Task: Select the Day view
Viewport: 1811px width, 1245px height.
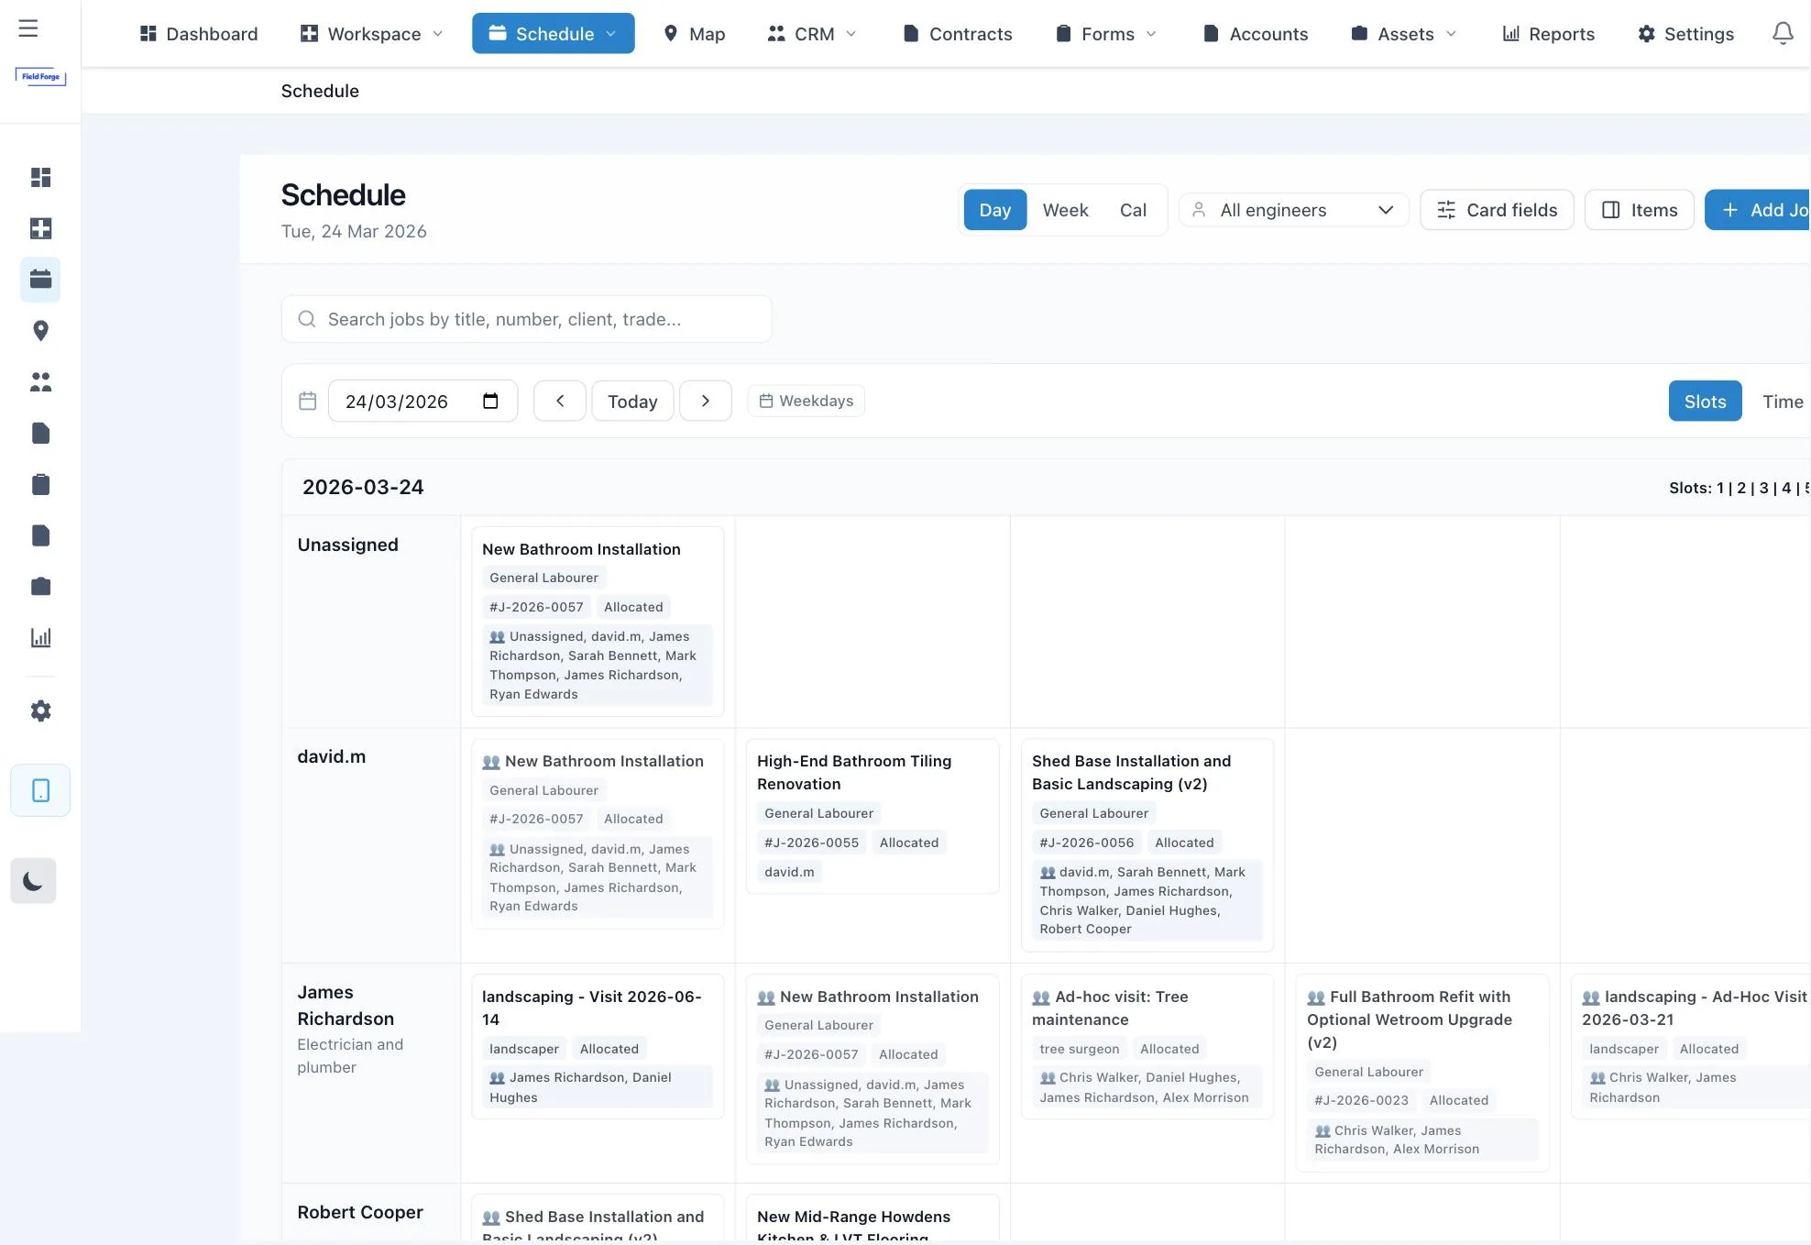Action: click(x=994, y=210)
